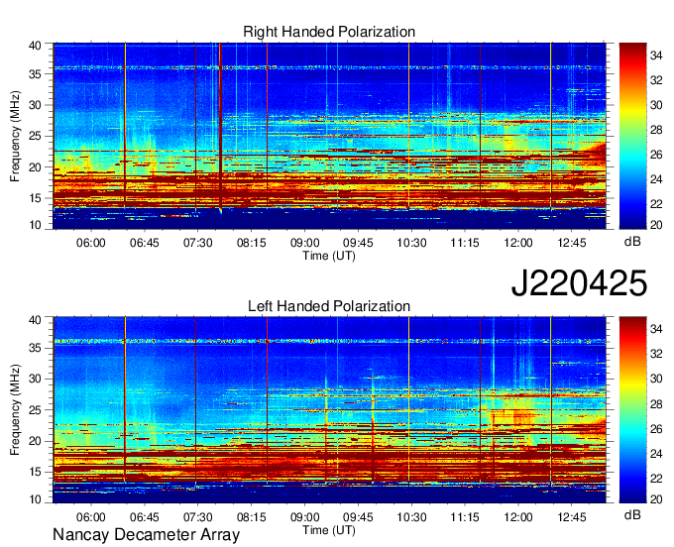674x547 pixels.
Task: Click "06:00" time tick on Right Handed plot
Action: point(91,243)
